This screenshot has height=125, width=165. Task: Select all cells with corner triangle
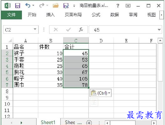tap(10, 40)
